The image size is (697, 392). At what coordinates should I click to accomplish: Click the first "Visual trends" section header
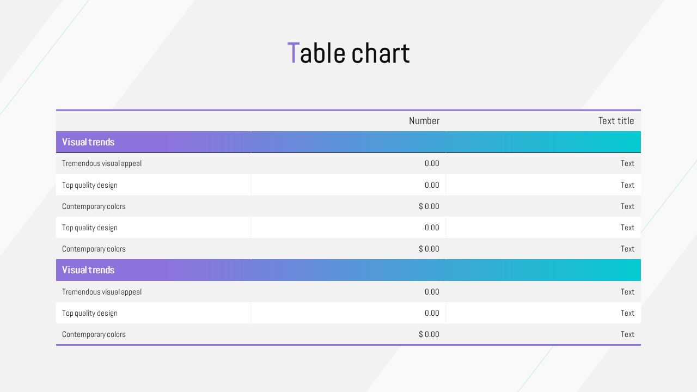tap(88, 142)
